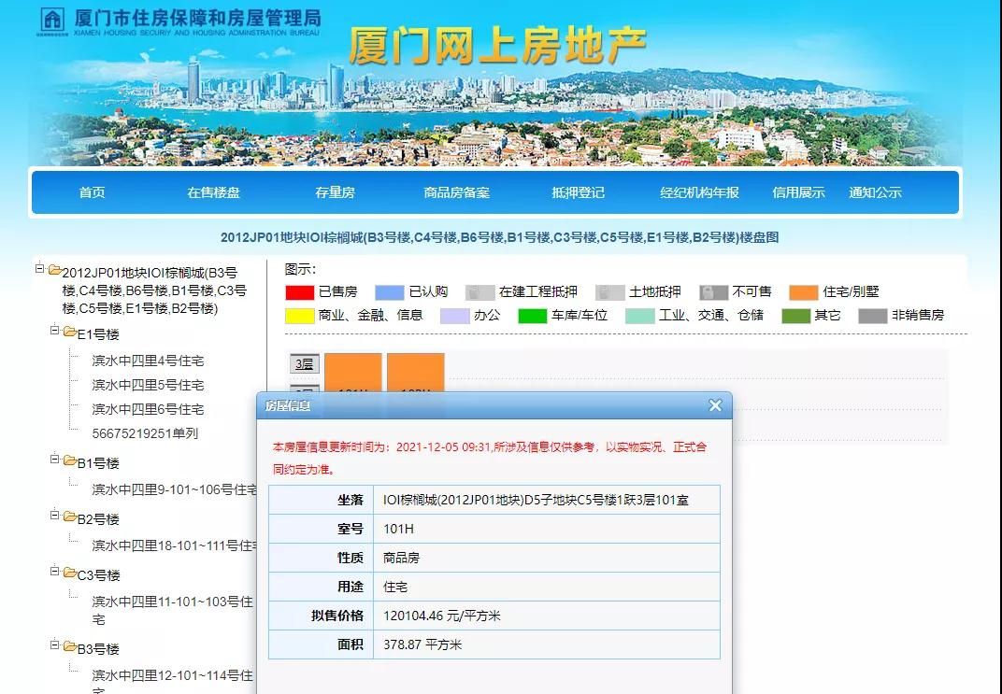Collapse the E1号楼 tree branch
This screenshot has width=1002, height=694.
(54, 330)
